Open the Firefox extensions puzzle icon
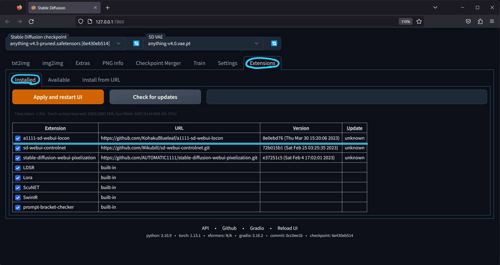The width and height of the screenshot is (500, 265). click(x=480, y=21)
